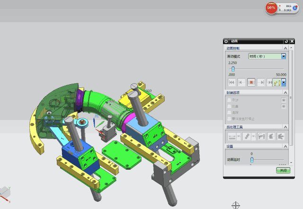303x209 pixels.
Task: Jump to animation start with rewind button
Action: (232, 82)
